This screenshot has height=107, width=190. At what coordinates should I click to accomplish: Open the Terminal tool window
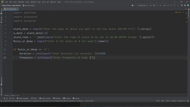pyautogui.click(x=67, y=98)
